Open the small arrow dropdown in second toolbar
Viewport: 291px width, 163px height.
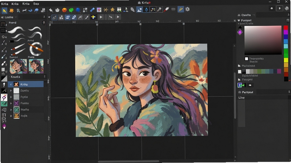tap(49, 17)
